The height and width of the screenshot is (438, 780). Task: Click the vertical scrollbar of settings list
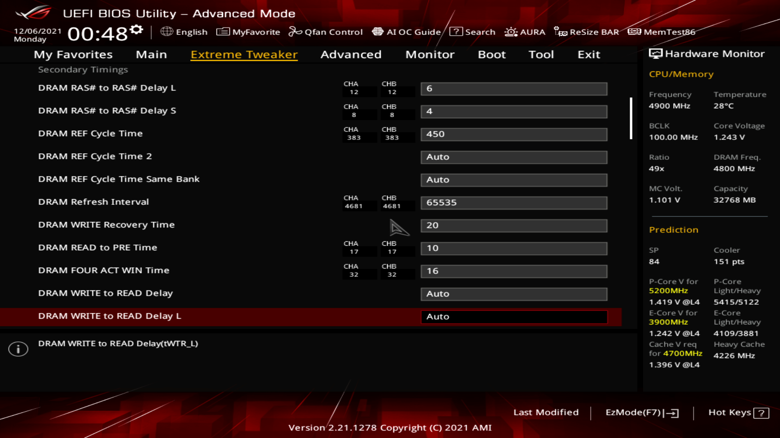pos(631,118)
